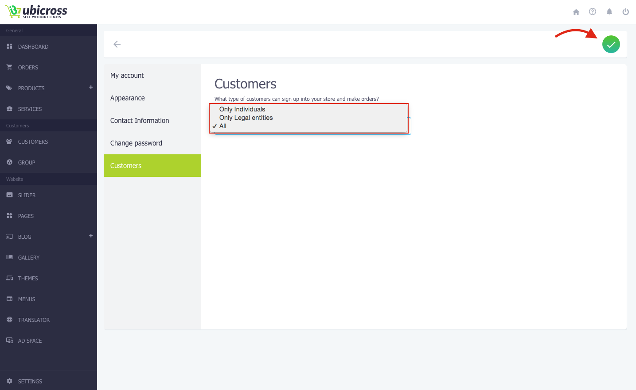This screenshot has width=636, height=390.
Task: Click the Settings gear icon
Action: pos(9,381)
